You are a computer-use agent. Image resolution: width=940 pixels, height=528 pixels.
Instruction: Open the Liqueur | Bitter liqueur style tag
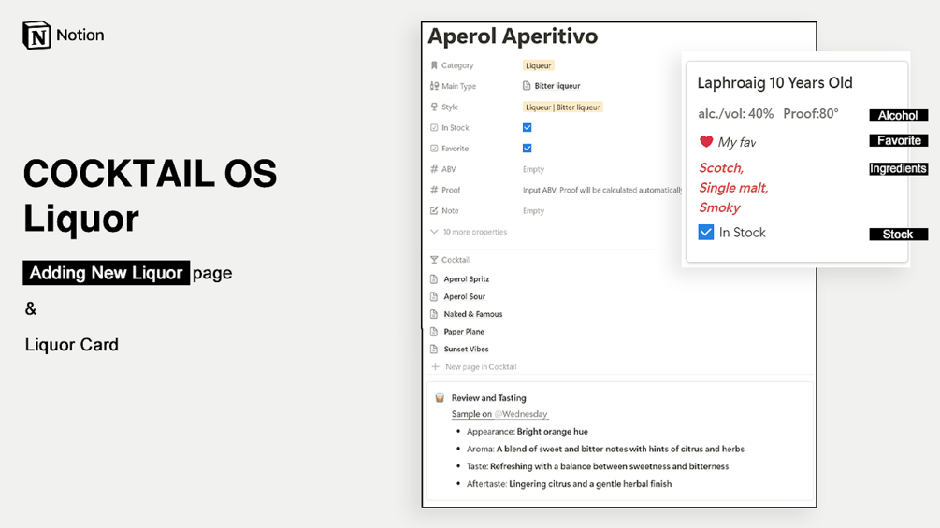(562, 107)
